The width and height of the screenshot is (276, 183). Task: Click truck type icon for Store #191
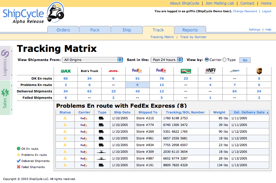point(101,165)
